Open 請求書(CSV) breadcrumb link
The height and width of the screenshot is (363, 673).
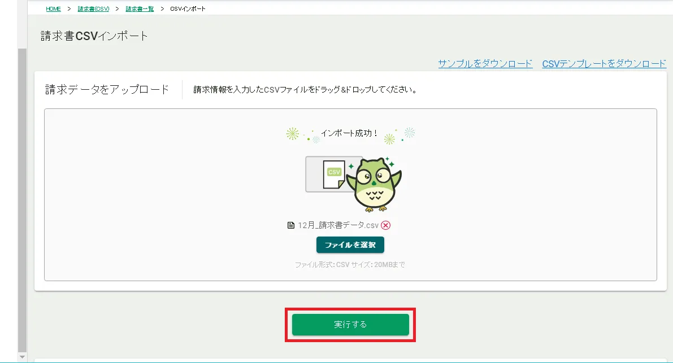coord(93,8)
